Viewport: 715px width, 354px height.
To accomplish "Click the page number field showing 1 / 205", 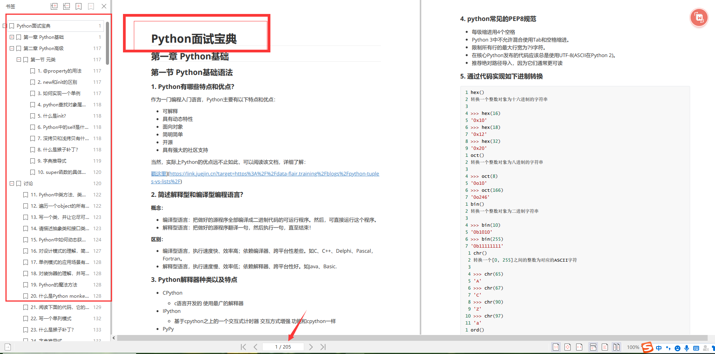I will point(283,346).
